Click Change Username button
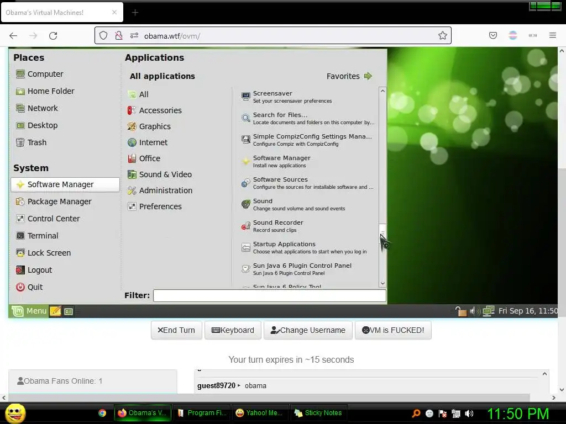 click(x=308, y=330)
